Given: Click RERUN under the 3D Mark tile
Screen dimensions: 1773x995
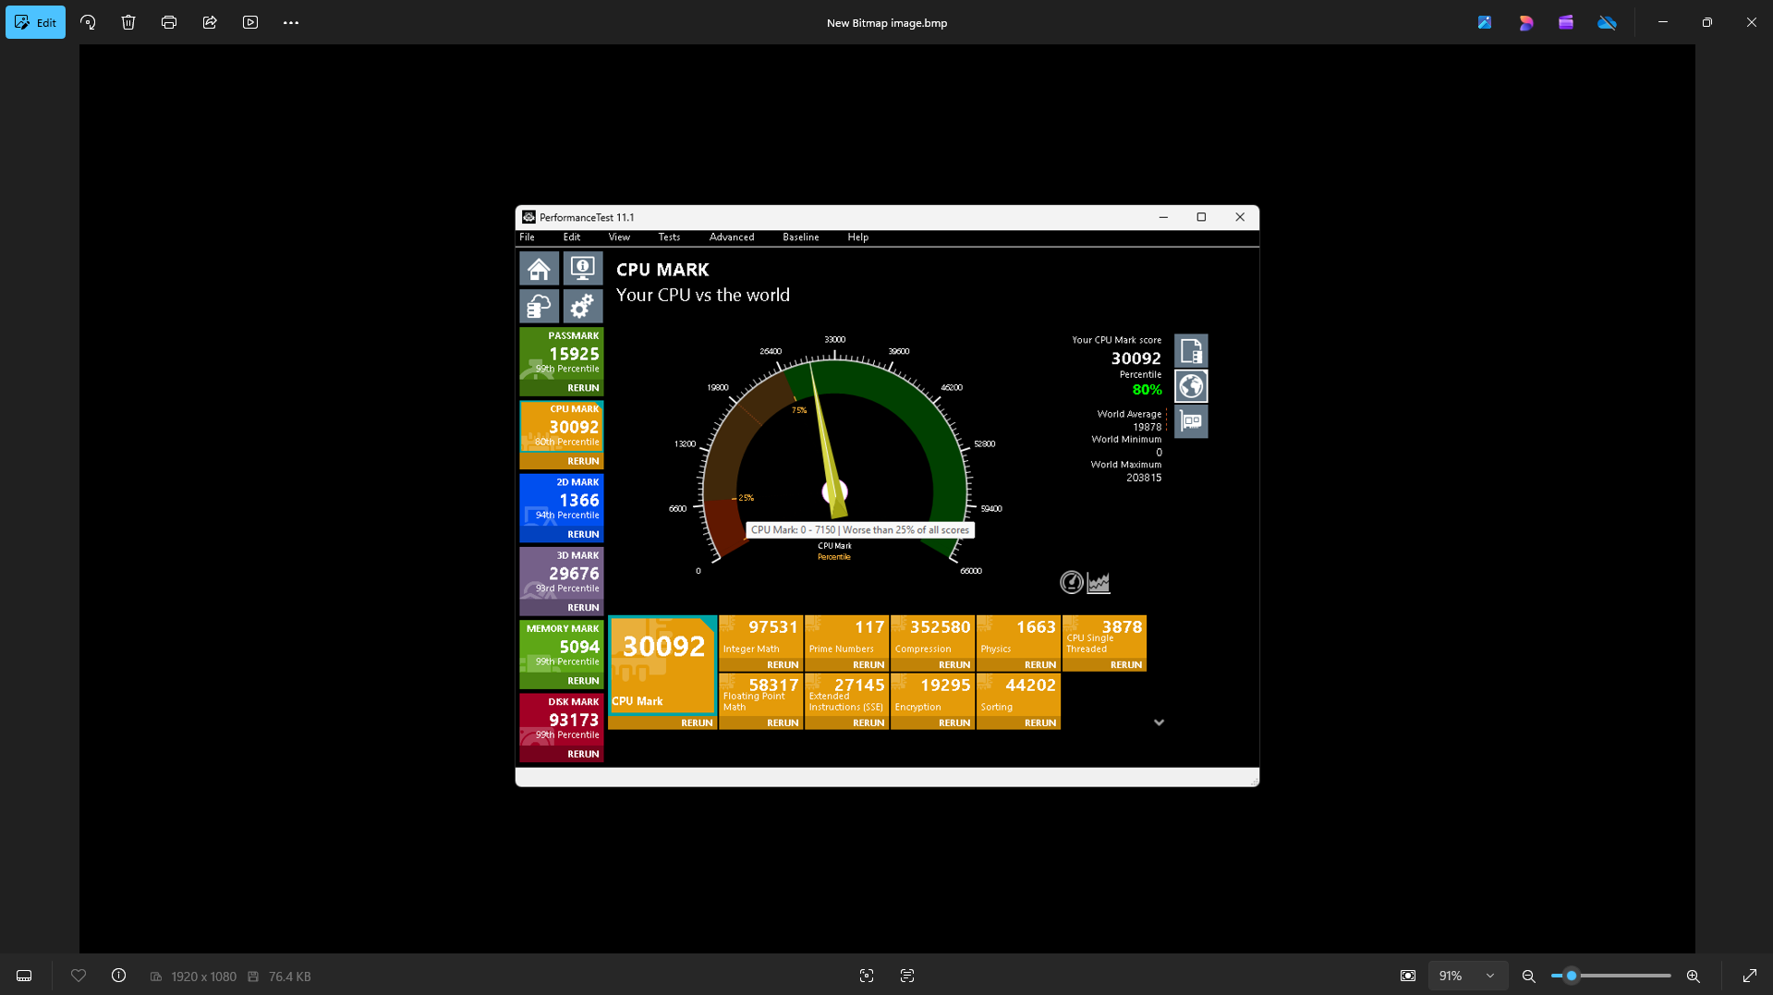Looking at the screenshot, I should [582, 607].
